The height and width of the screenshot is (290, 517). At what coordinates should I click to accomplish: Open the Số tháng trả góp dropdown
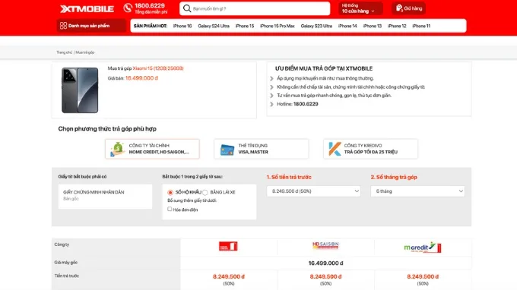tap(417, 191)
